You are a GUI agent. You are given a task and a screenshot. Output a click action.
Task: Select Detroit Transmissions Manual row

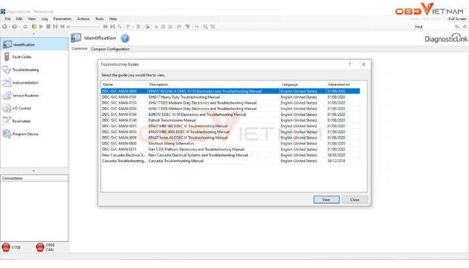point(230,120)
